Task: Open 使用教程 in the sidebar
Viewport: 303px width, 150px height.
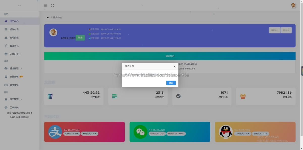Action: (14, 38)
